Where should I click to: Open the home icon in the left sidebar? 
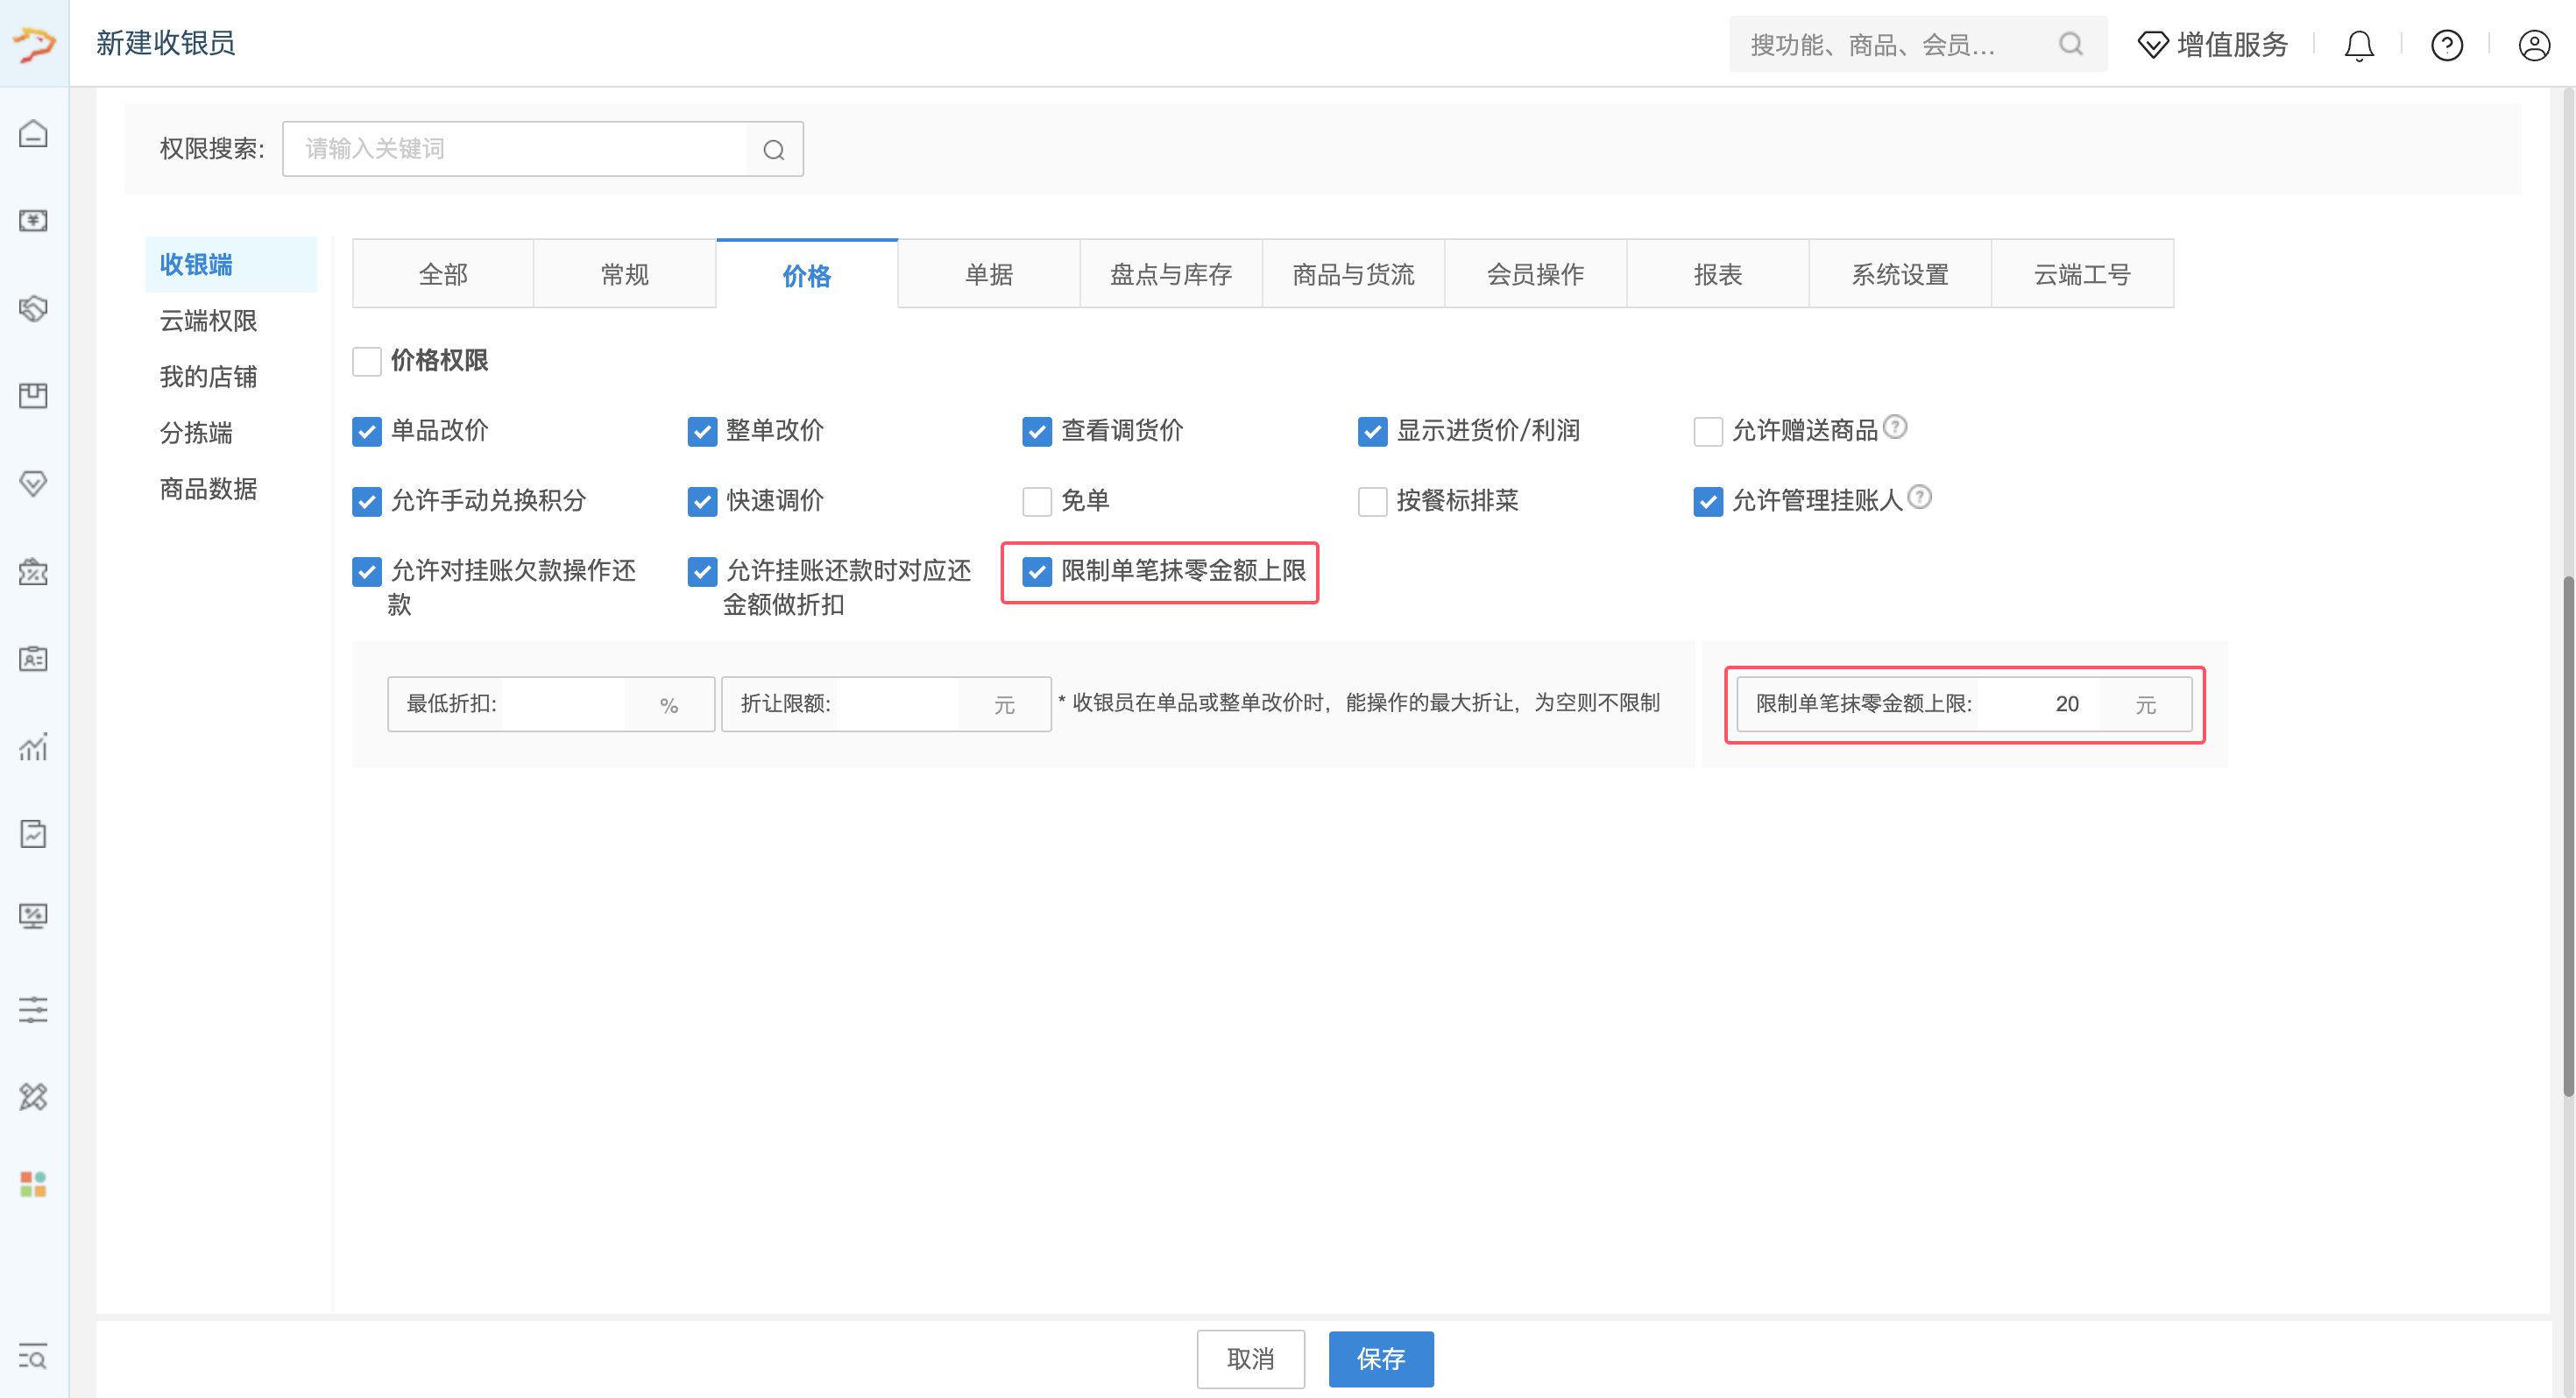tap(33, 133)
